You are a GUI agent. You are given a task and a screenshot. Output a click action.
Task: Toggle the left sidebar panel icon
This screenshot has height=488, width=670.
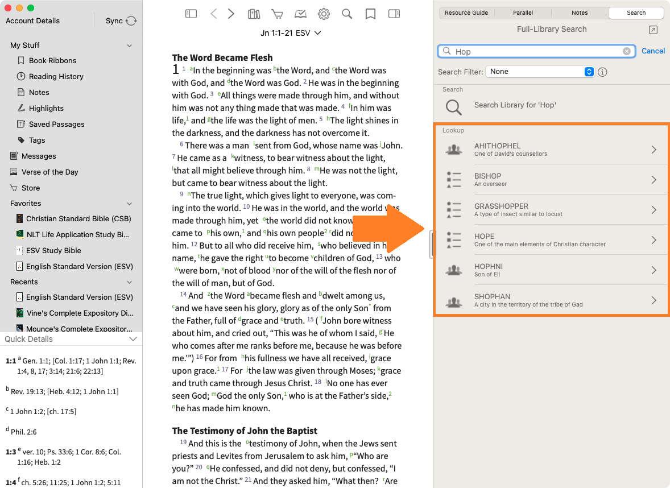coord(191,14)
